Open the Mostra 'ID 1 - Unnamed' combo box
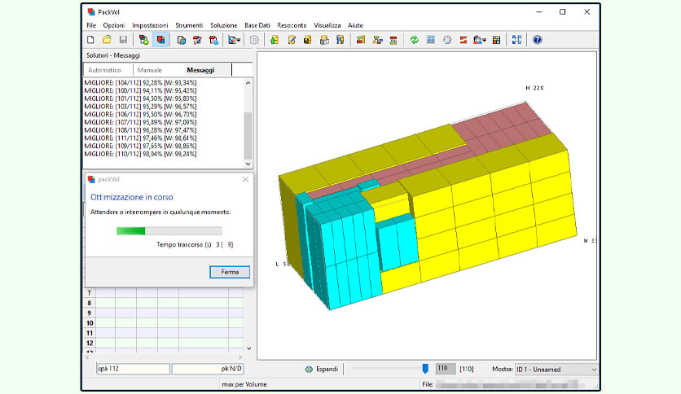This screenshot has width=681, height=394. point(556,370)
